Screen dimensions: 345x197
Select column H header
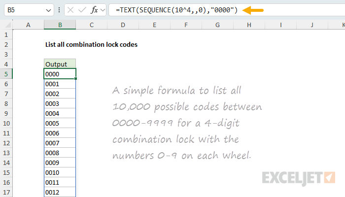point(249,25)
